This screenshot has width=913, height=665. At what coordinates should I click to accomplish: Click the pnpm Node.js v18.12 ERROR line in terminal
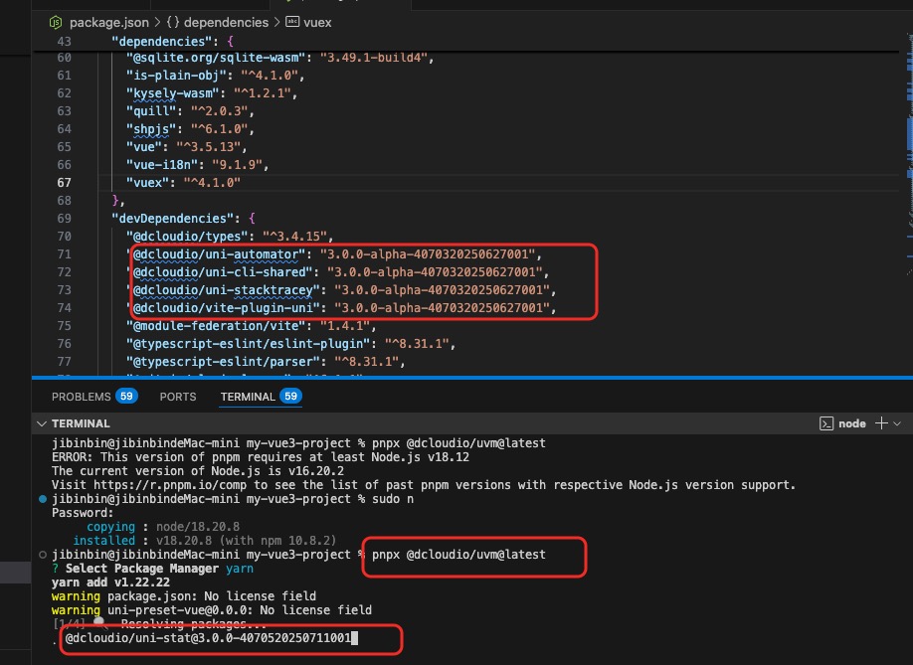coord(261,457)
